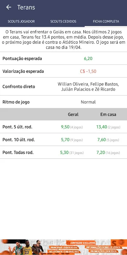Select the Ficha Completa tab
127x255 pixels.
pyautogui.click(x=106, y=21)
